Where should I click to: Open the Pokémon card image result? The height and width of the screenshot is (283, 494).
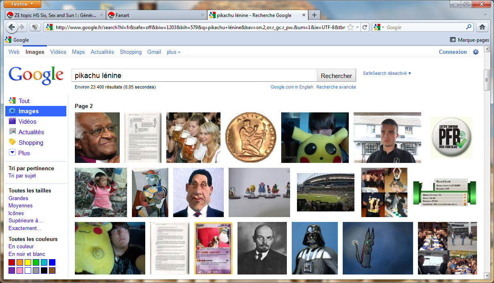pos(213,248)
